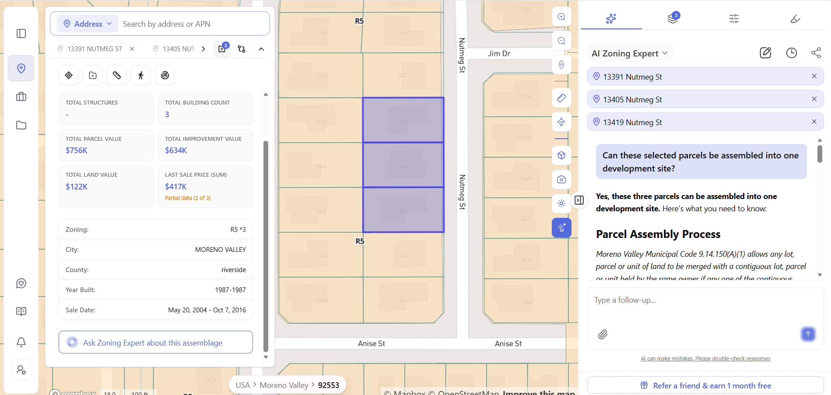831x395 pixels.
Task: Show next address tab with right chevron
Action: click(x=203, y=49)
